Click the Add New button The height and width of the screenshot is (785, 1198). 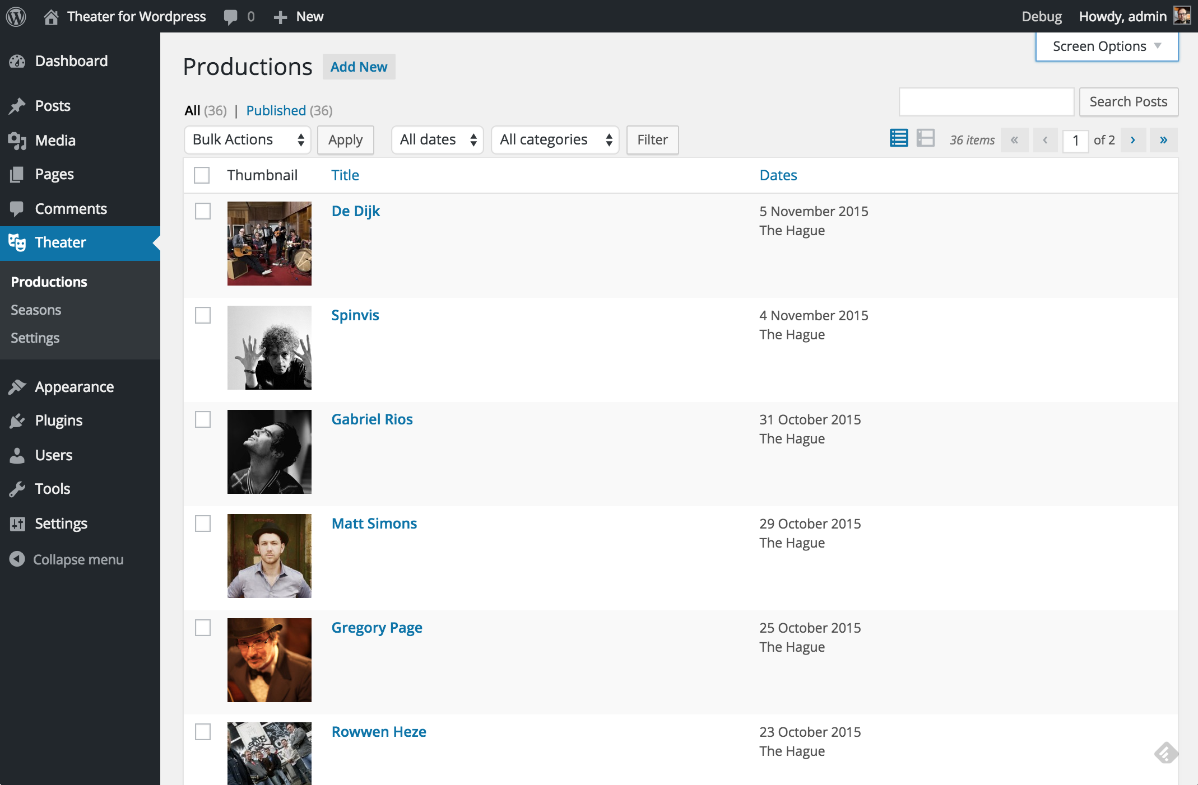click(x=359, y=67)
